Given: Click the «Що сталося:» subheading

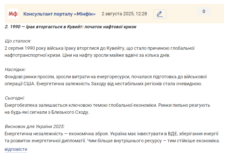Looking at the screenshot, I should 18,41.
